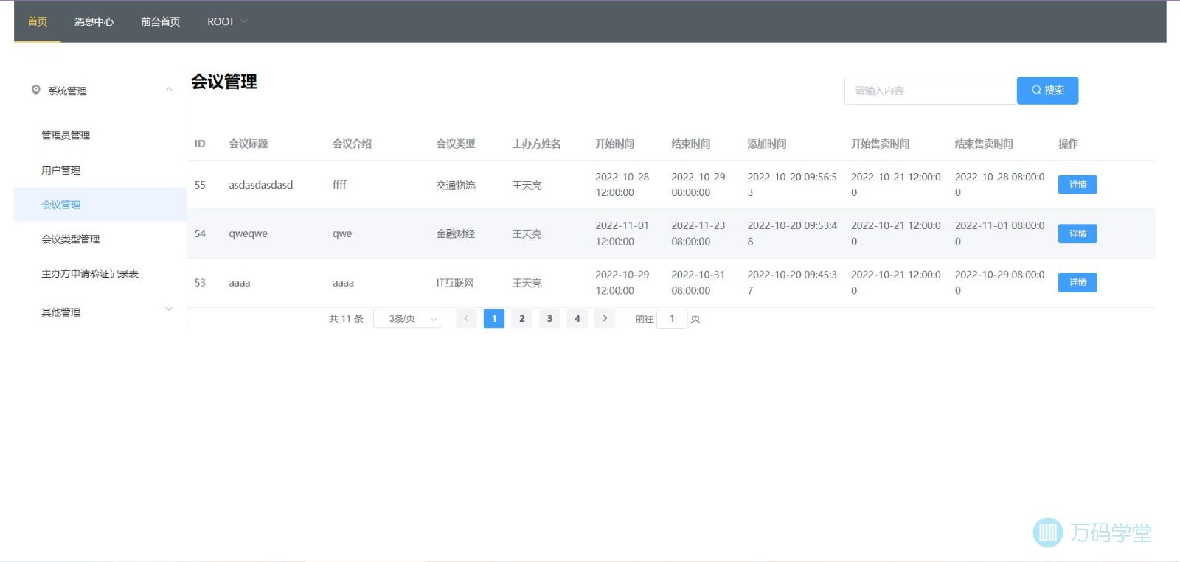Click the 搜索 search button
Image resolution: width=1180 pixels, height=562 pixels.
coord(1047,90)
